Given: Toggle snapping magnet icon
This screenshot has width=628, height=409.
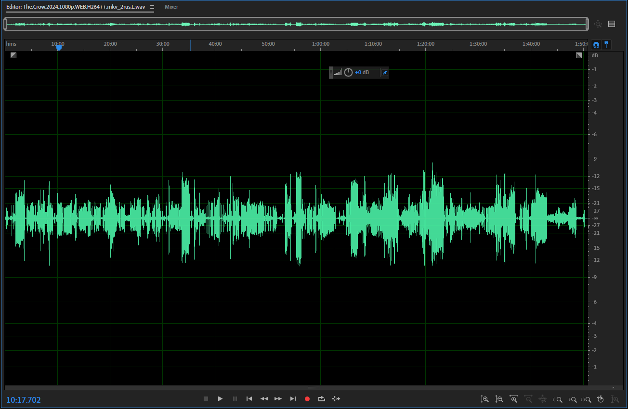Looking at the screenshot, I should click(596, 44).
